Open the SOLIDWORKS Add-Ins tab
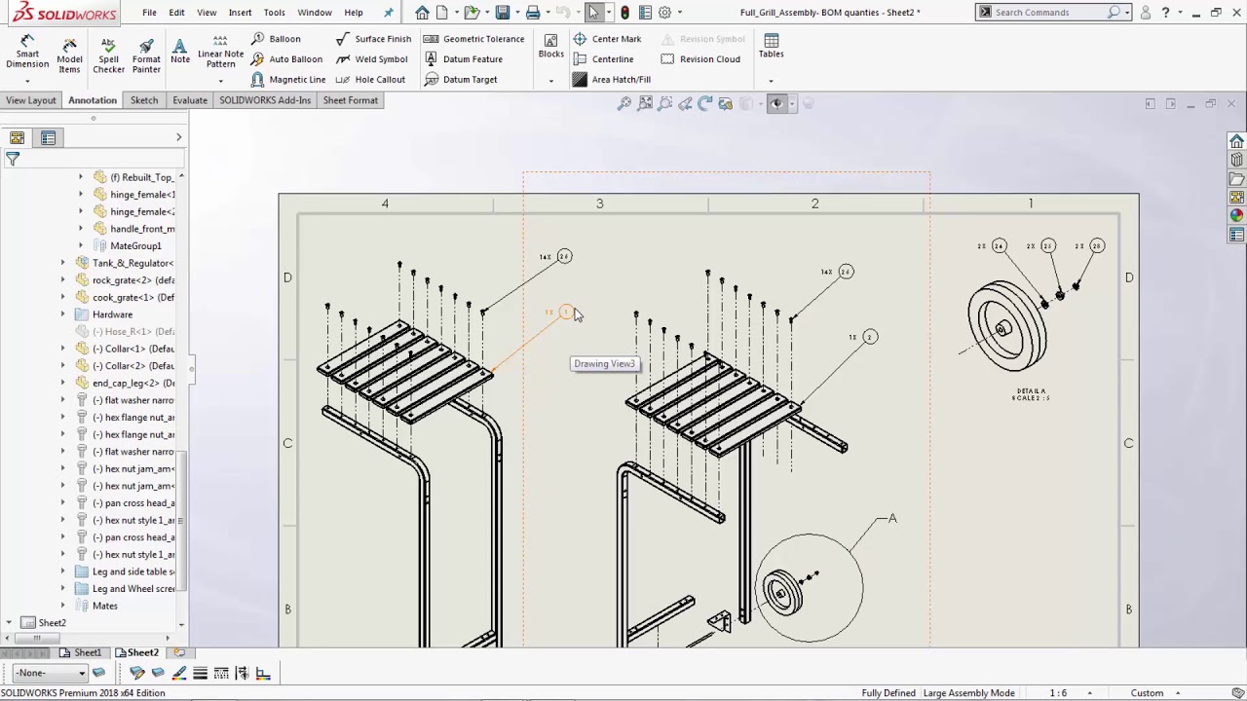1247x701 pixels. point(265,100)
